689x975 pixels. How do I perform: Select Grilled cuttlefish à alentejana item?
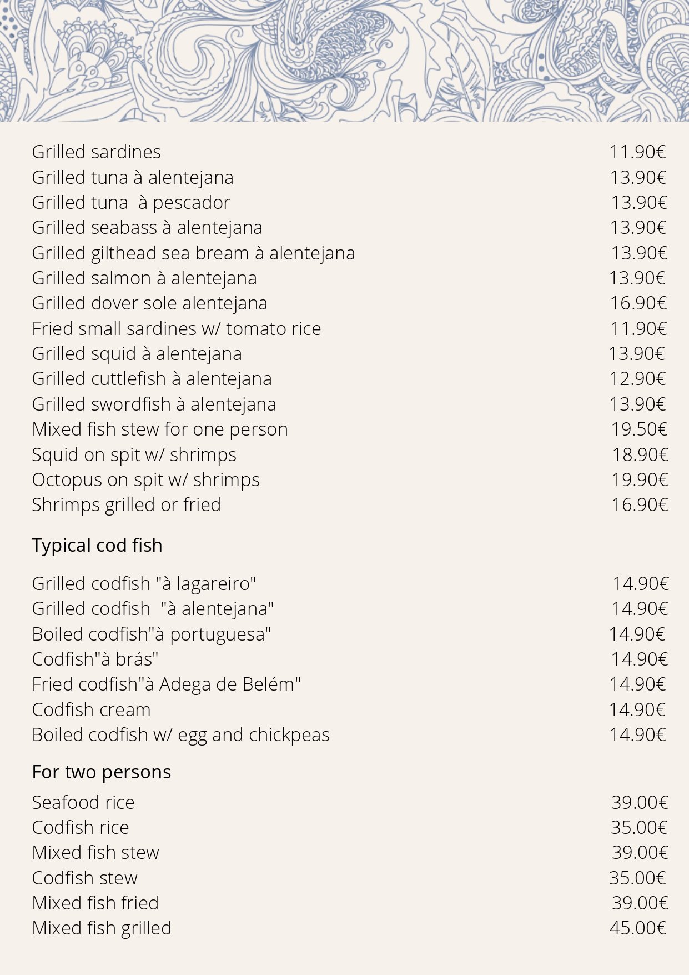[x=152, y=379]
